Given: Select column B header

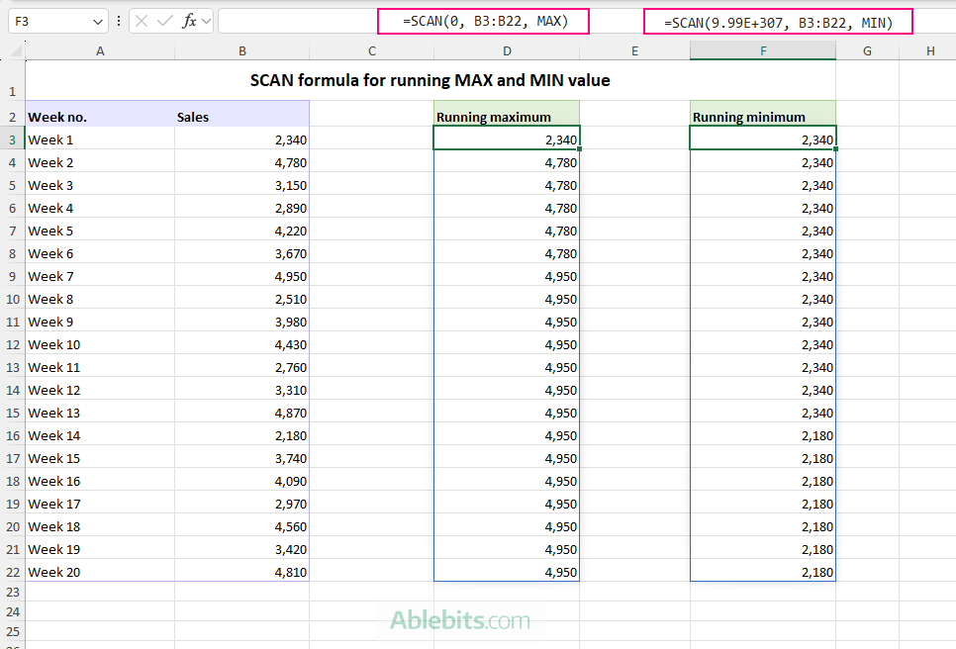Looking at the screenshot, I should click(242, 51).
